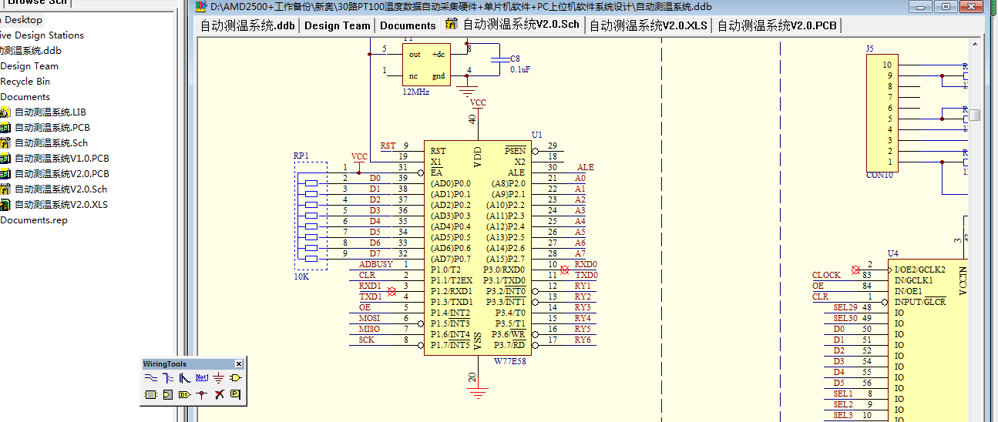This screenshot has width=998, height=422.
Task: Click the No ERC marker beside U4 pin 2
Action: tap(855, 270)
